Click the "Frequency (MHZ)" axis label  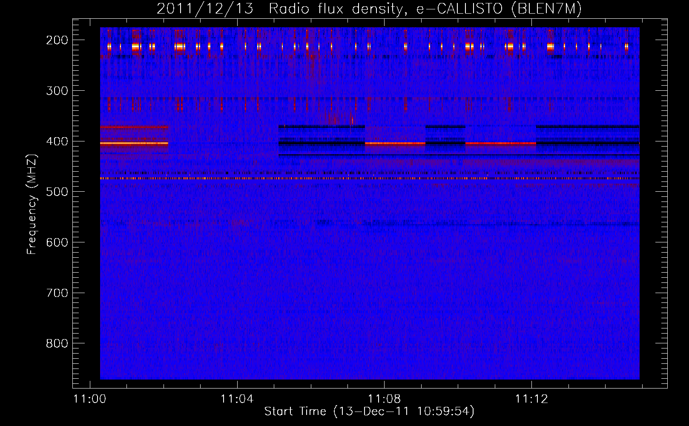pos(32,204)
